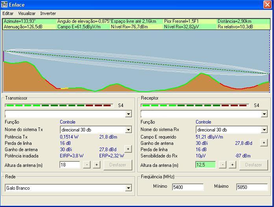Click the 0,1514 W Tx power value
Viewport: 274px width, 207px height.
click(x=69, y=137)
